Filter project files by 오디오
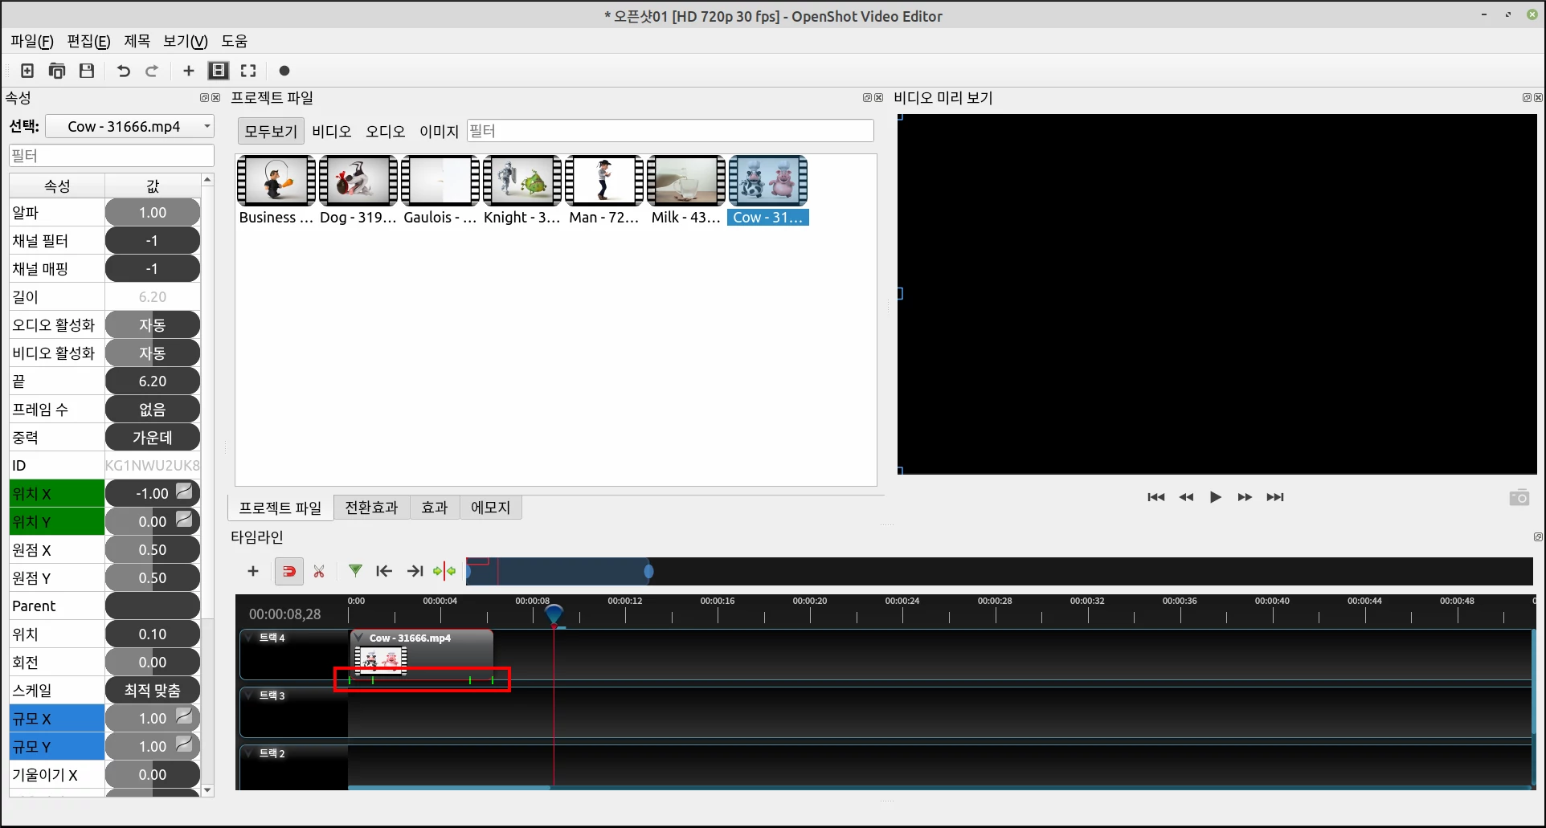This screenshot has height=828, width=1546. (x=386, y=131)
